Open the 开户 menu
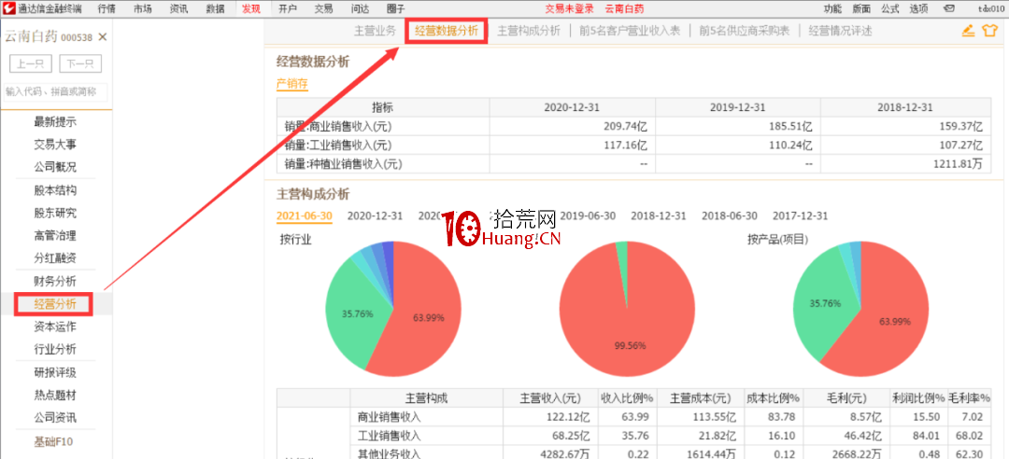The width and height of the screenshot is (1009, 459). (288, 8)
